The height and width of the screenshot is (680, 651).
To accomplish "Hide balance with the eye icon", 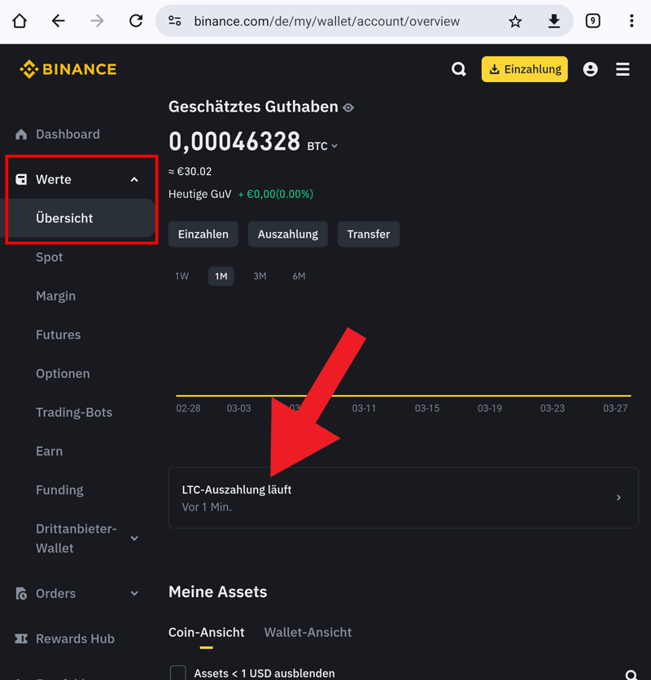I will 348,107.
